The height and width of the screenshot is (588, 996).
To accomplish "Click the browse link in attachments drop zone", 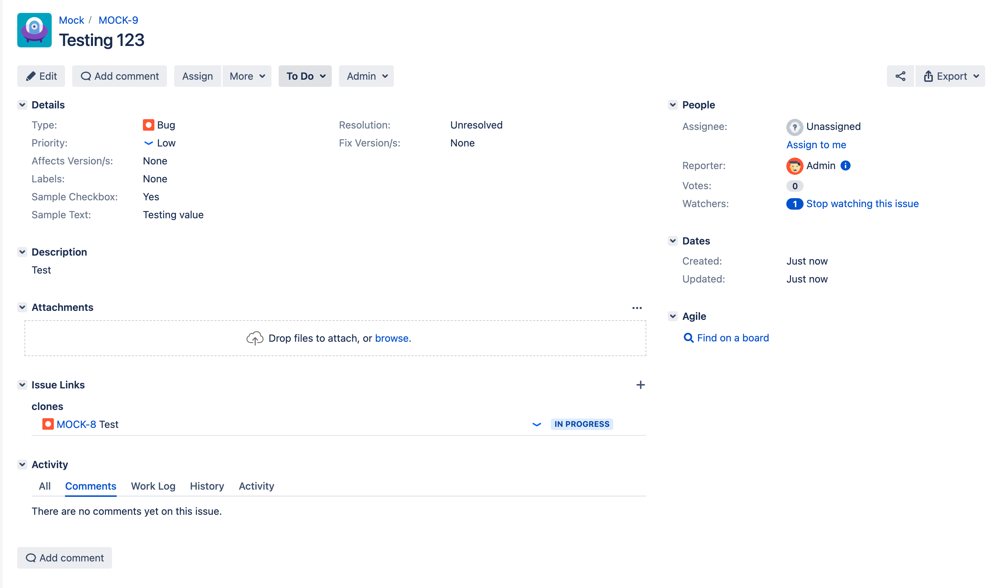I will pyautogui.click(x=392, y=338).
